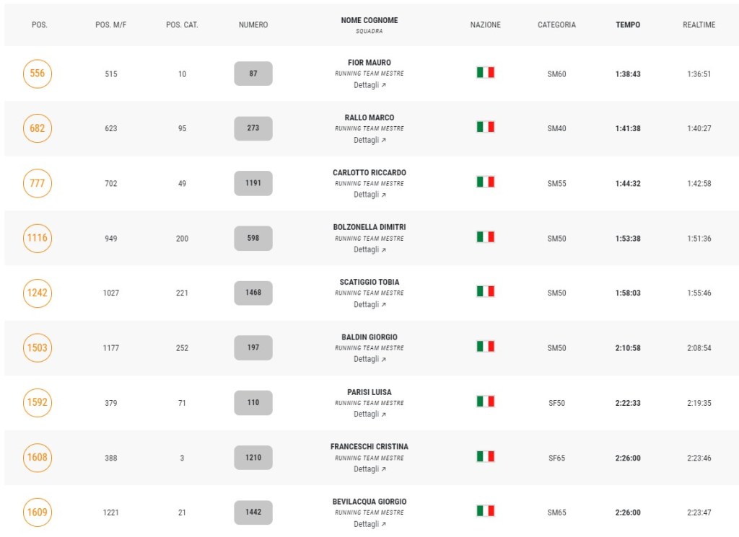This screenshot has height=537, width=739.
Task: Open Dettagli link for Parisi Luisa
Action: click(x=369, y=414)
